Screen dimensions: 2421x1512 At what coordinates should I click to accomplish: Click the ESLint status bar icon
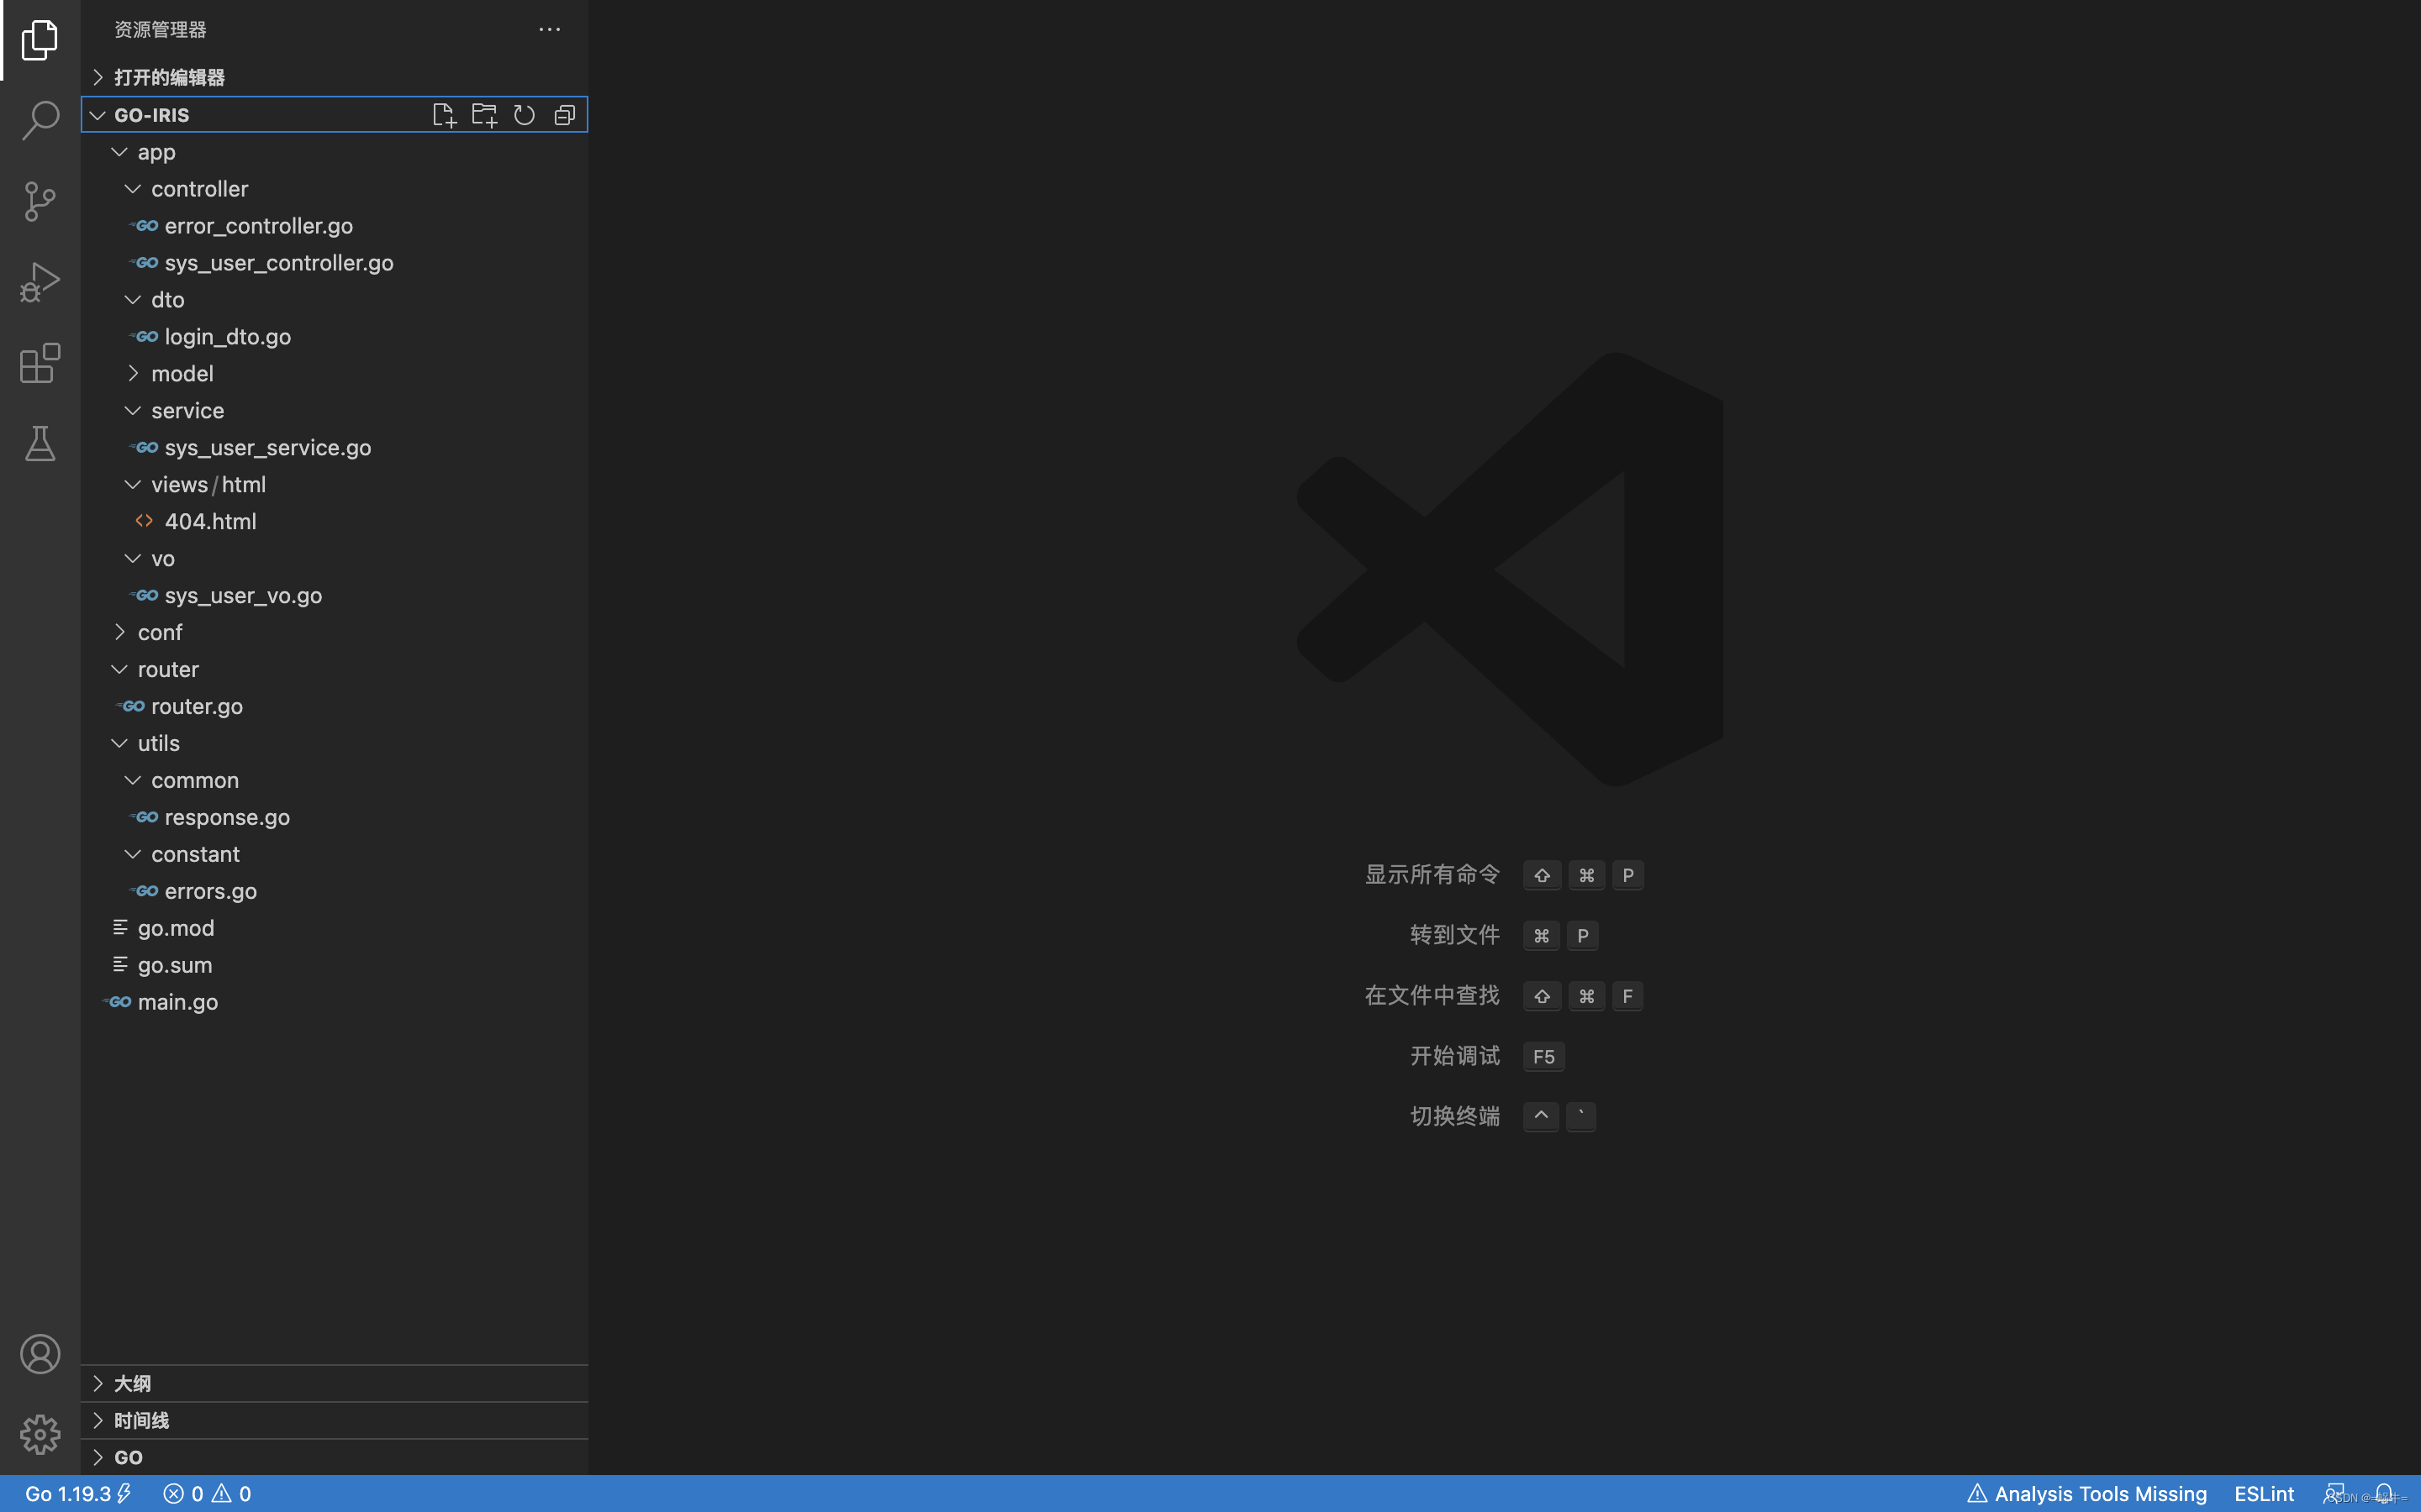(2264, 1494)
